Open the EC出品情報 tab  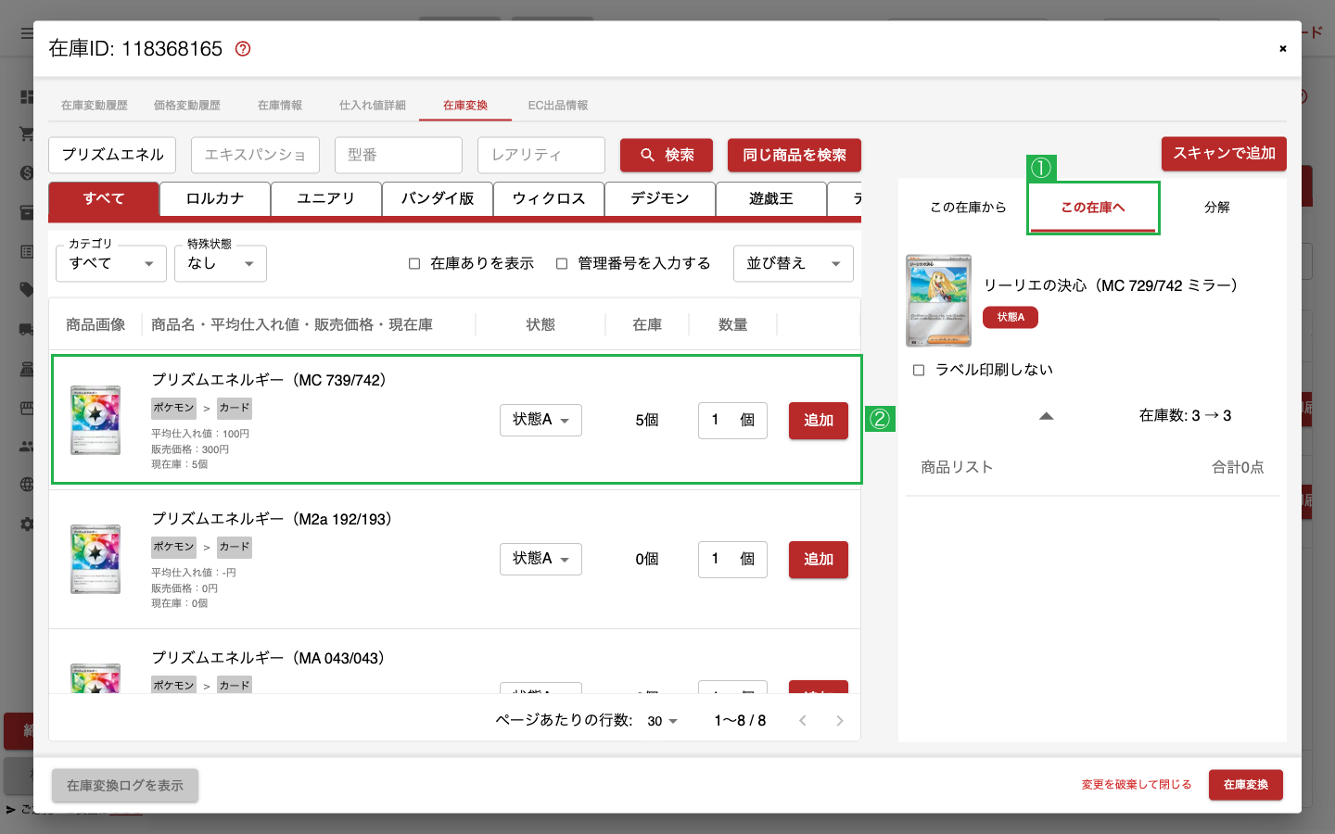[558, 106]
